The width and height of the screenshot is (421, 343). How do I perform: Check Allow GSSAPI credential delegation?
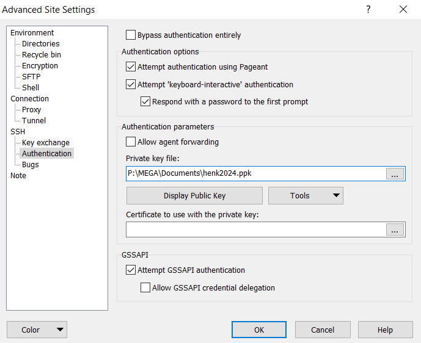point(145,287)
